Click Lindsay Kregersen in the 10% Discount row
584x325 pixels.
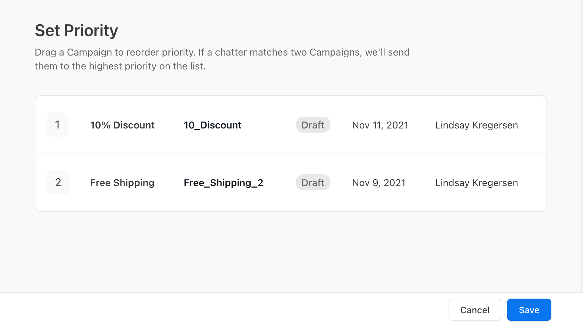(476, 125)
